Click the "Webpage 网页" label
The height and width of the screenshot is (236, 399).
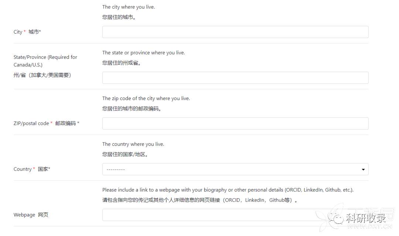pyautogui.click(x=31, y=215)
